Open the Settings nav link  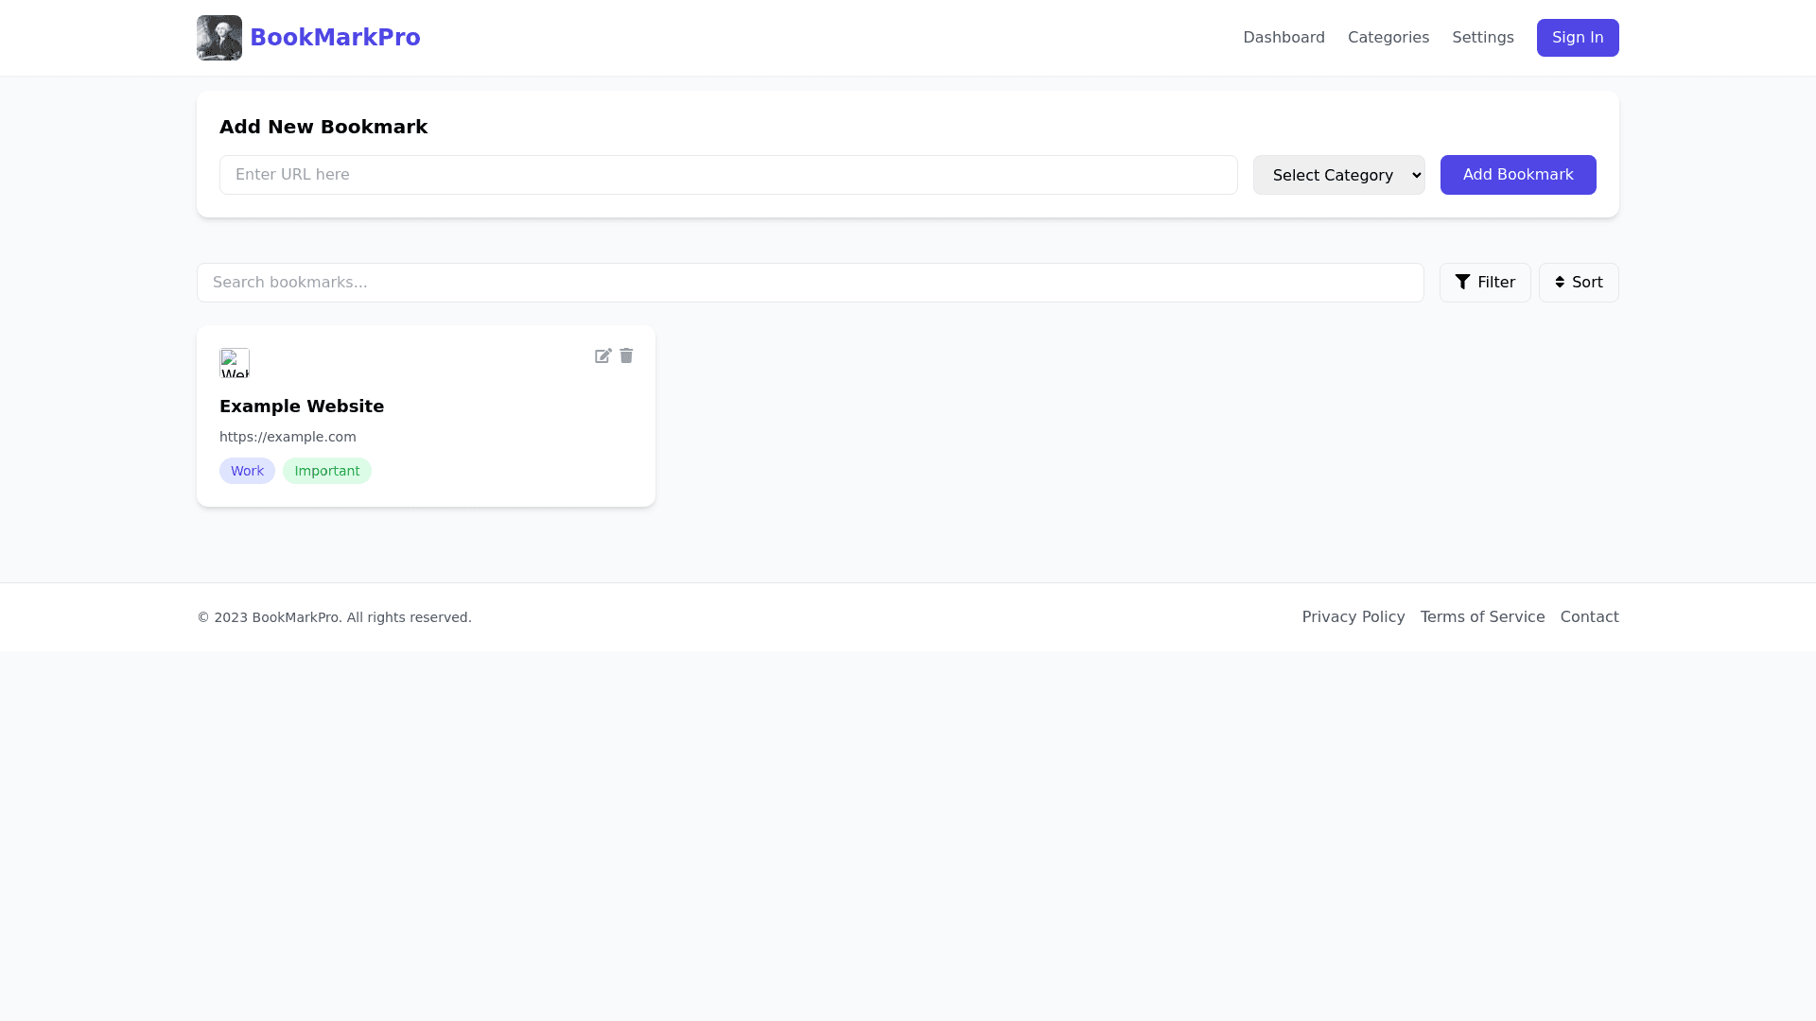pyautogui.click(x=1482, y=38)
